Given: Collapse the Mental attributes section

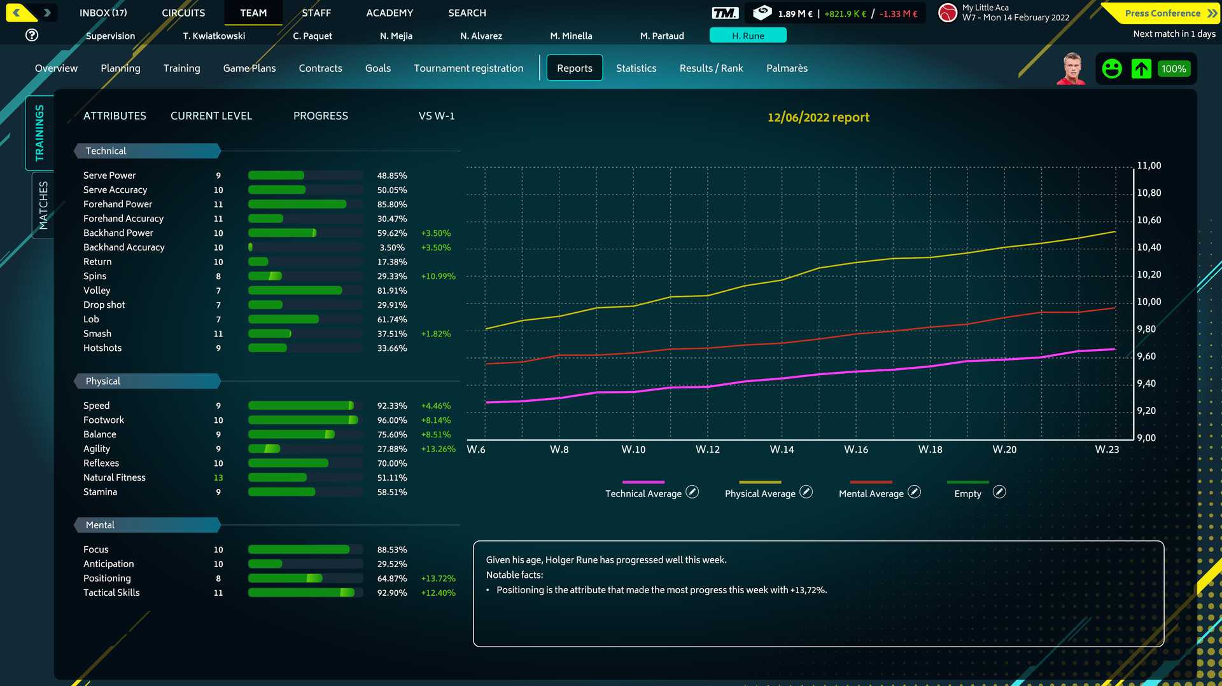Looking at the screenshot, I should click(146, 525).
